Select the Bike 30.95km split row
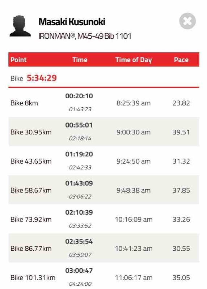This screenshot has height=289, width=207. click(x=104, y=131)
